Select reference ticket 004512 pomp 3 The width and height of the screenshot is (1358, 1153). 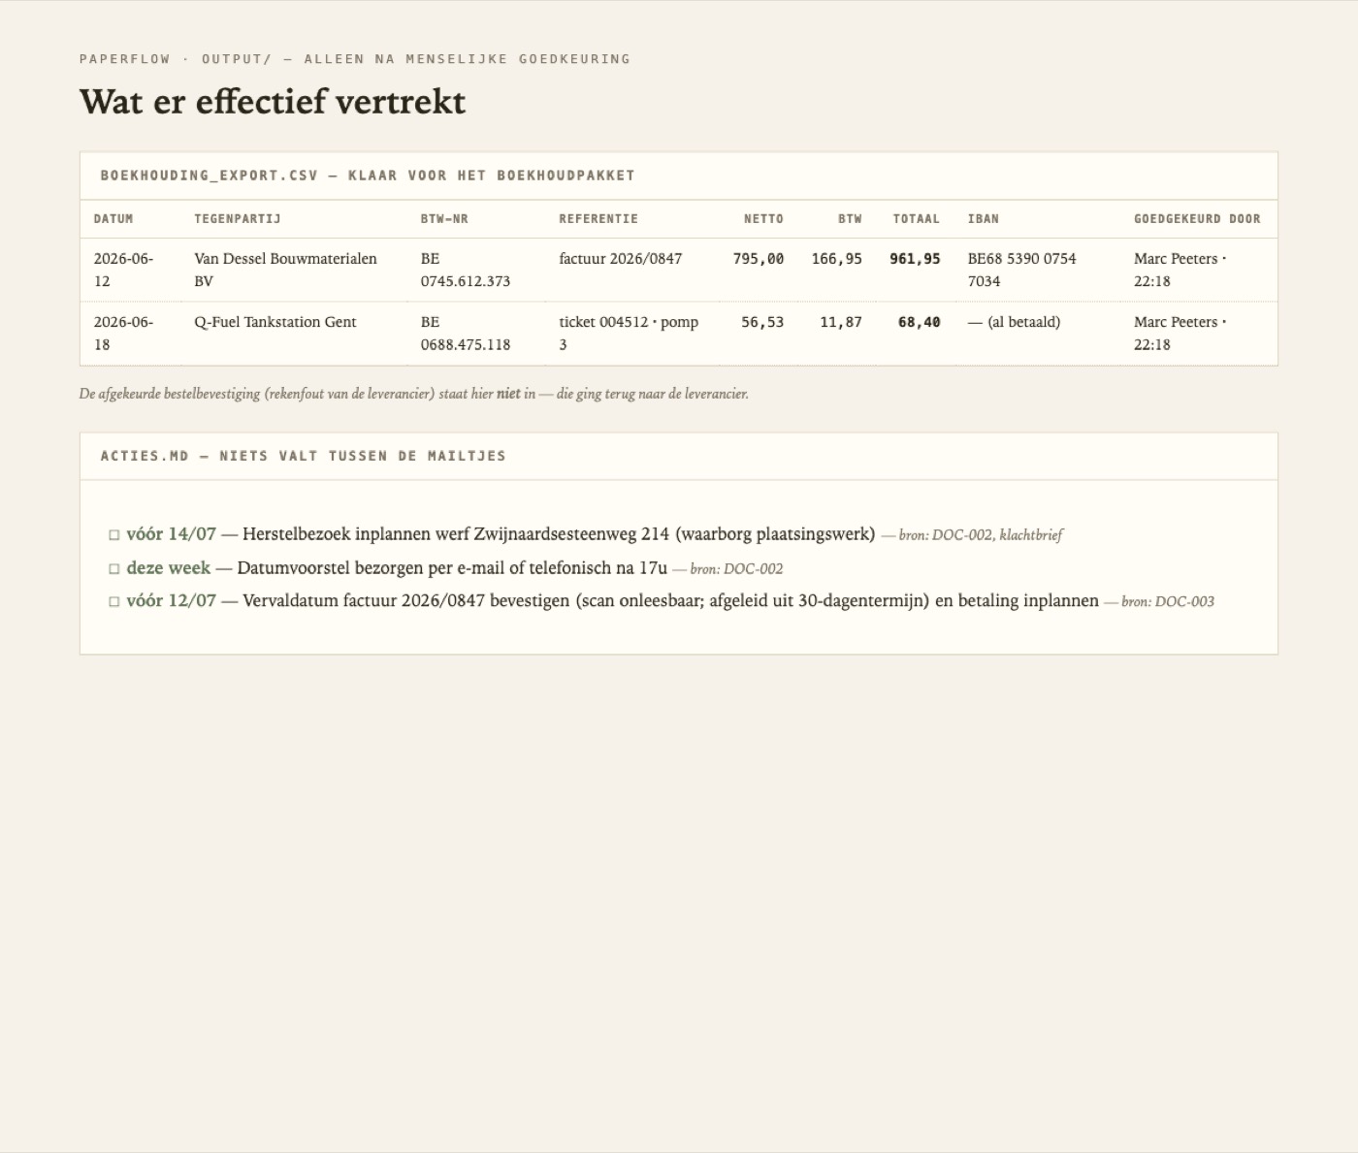click(629, 333)
